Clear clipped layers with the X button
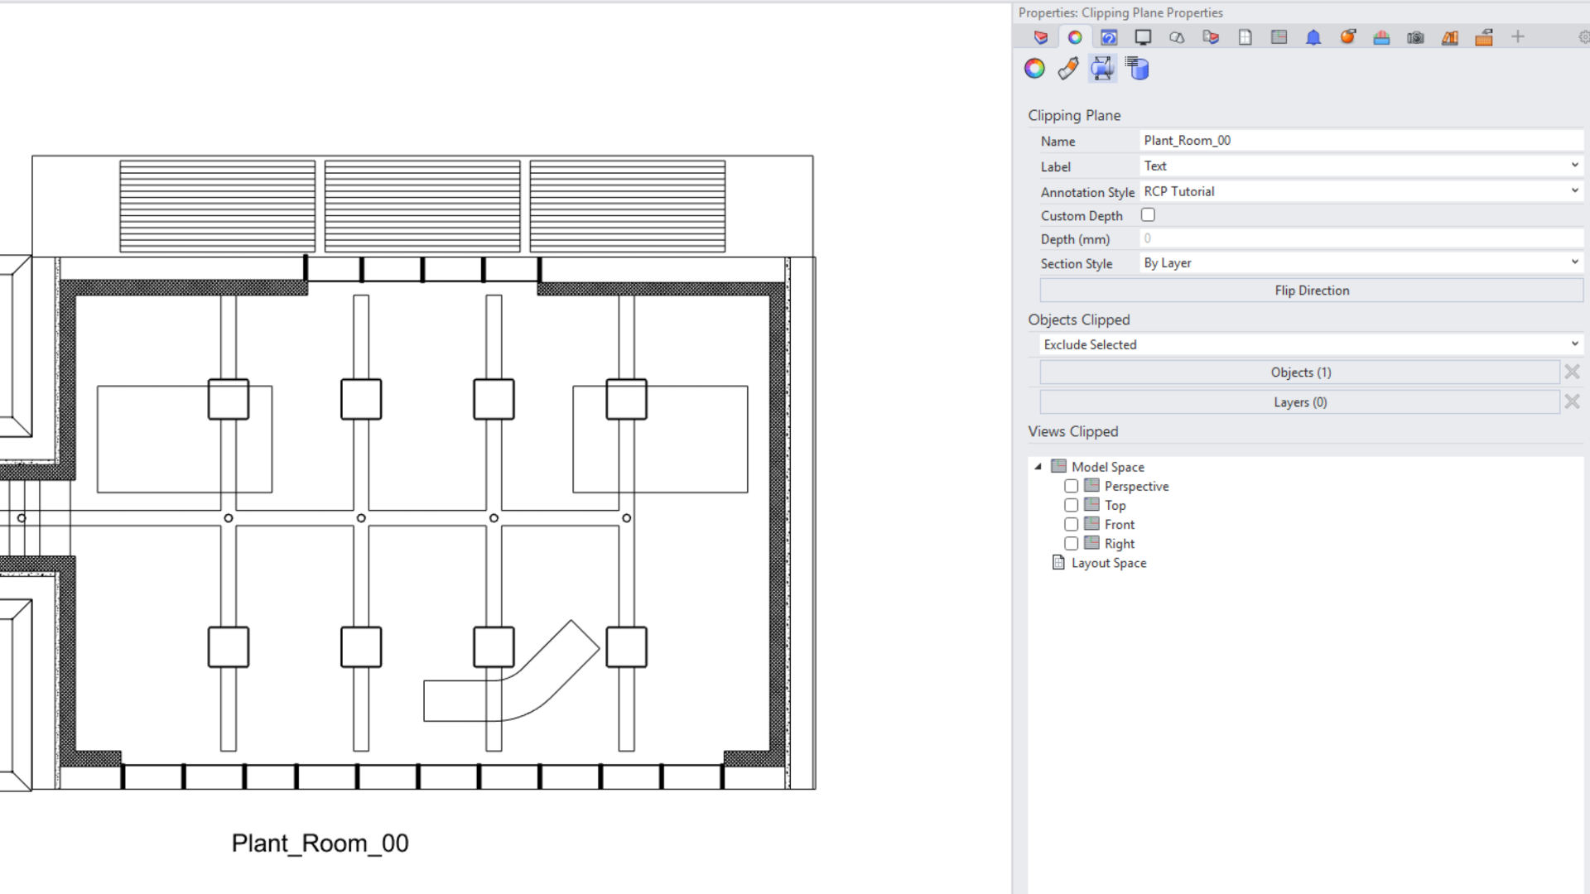The width and height of the screenshot is (1590, 894). pyautogui.click(x=1572, y=401)
